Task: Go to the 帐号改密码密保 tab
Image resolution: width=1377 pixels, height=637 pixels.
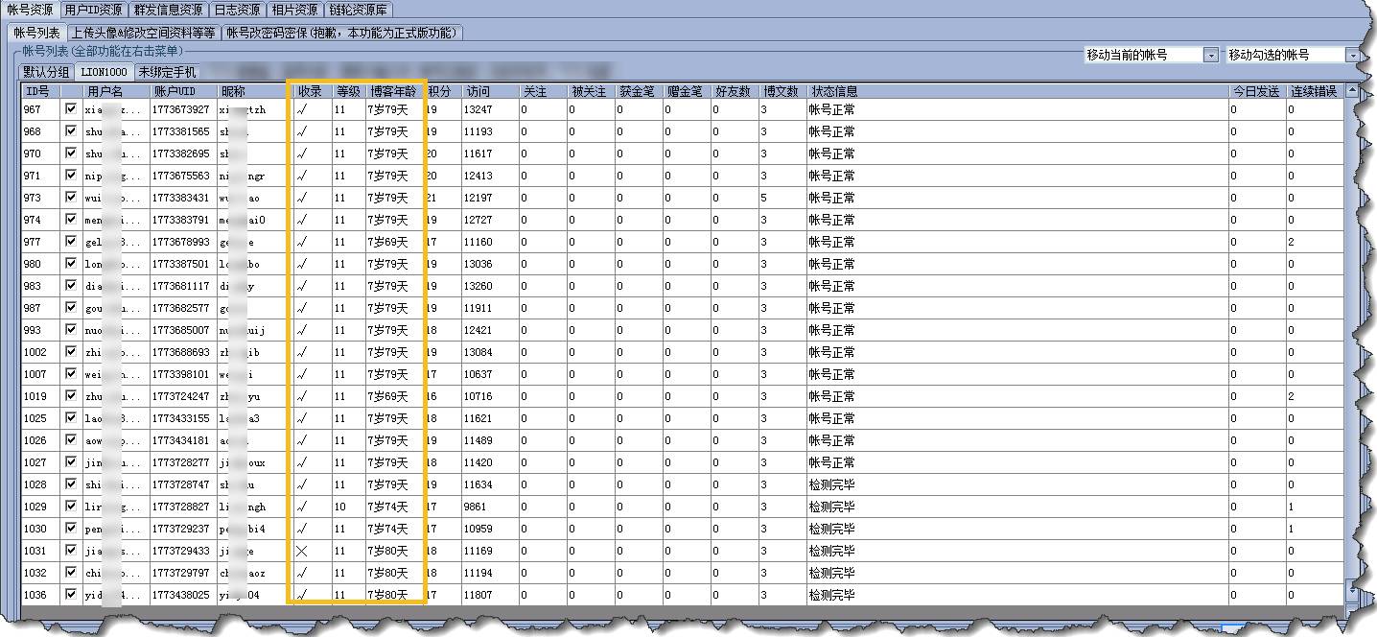Action: tap(342, 33)
